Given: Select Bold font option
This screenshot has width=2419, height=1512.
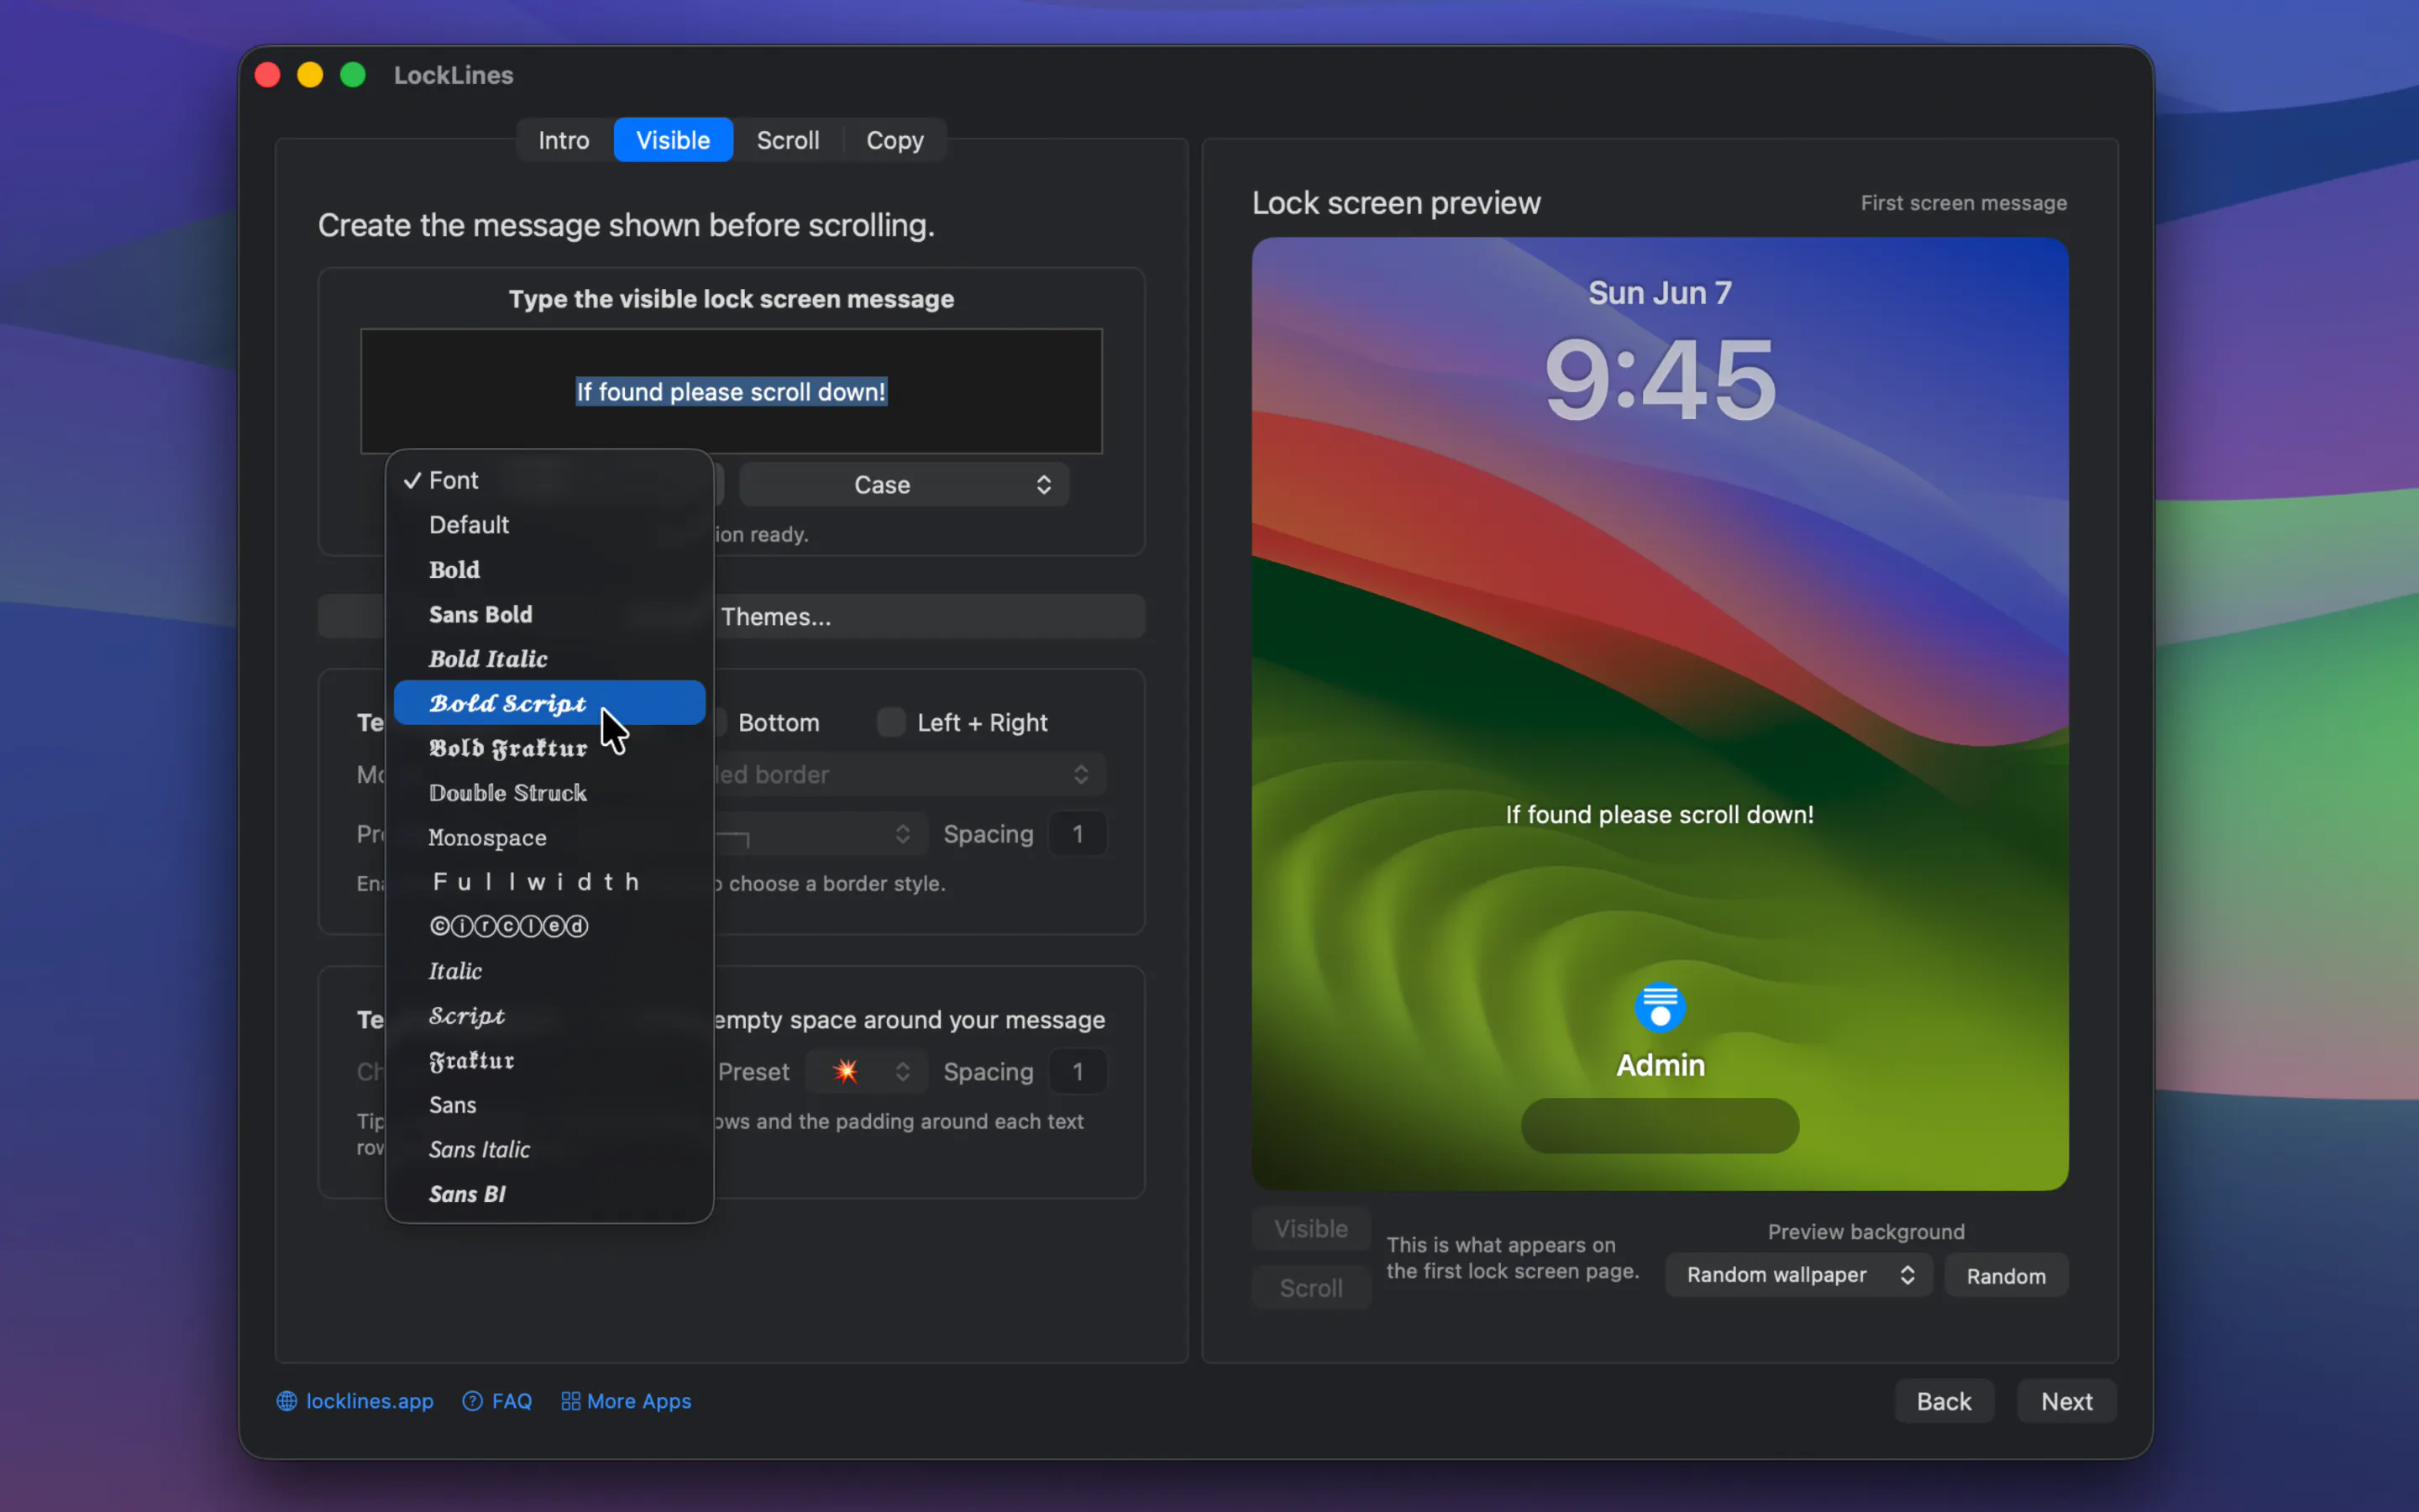Looking at the screenshot, I should tap(548, 569).
